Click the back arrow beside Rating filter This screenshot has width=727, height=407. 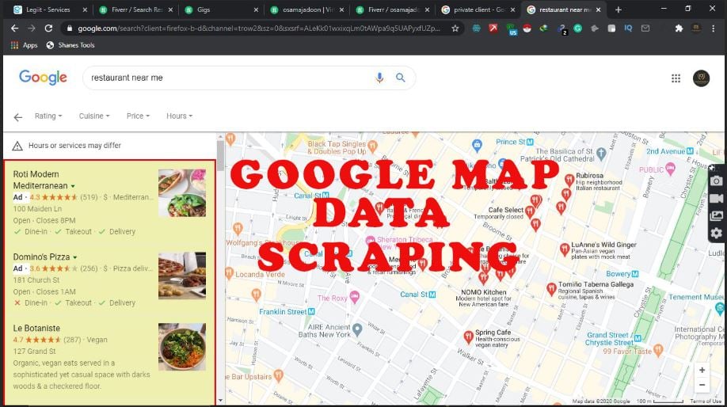[17, 117]
